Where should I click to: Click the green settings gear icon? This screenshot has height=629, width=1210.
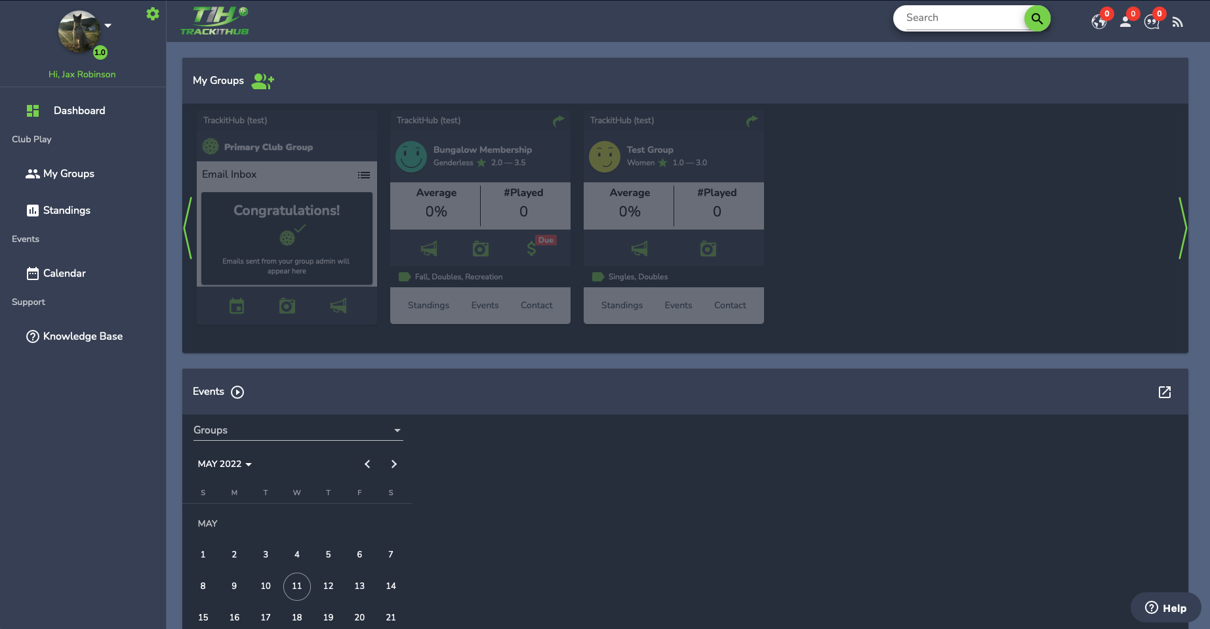(x=153, y=14)
